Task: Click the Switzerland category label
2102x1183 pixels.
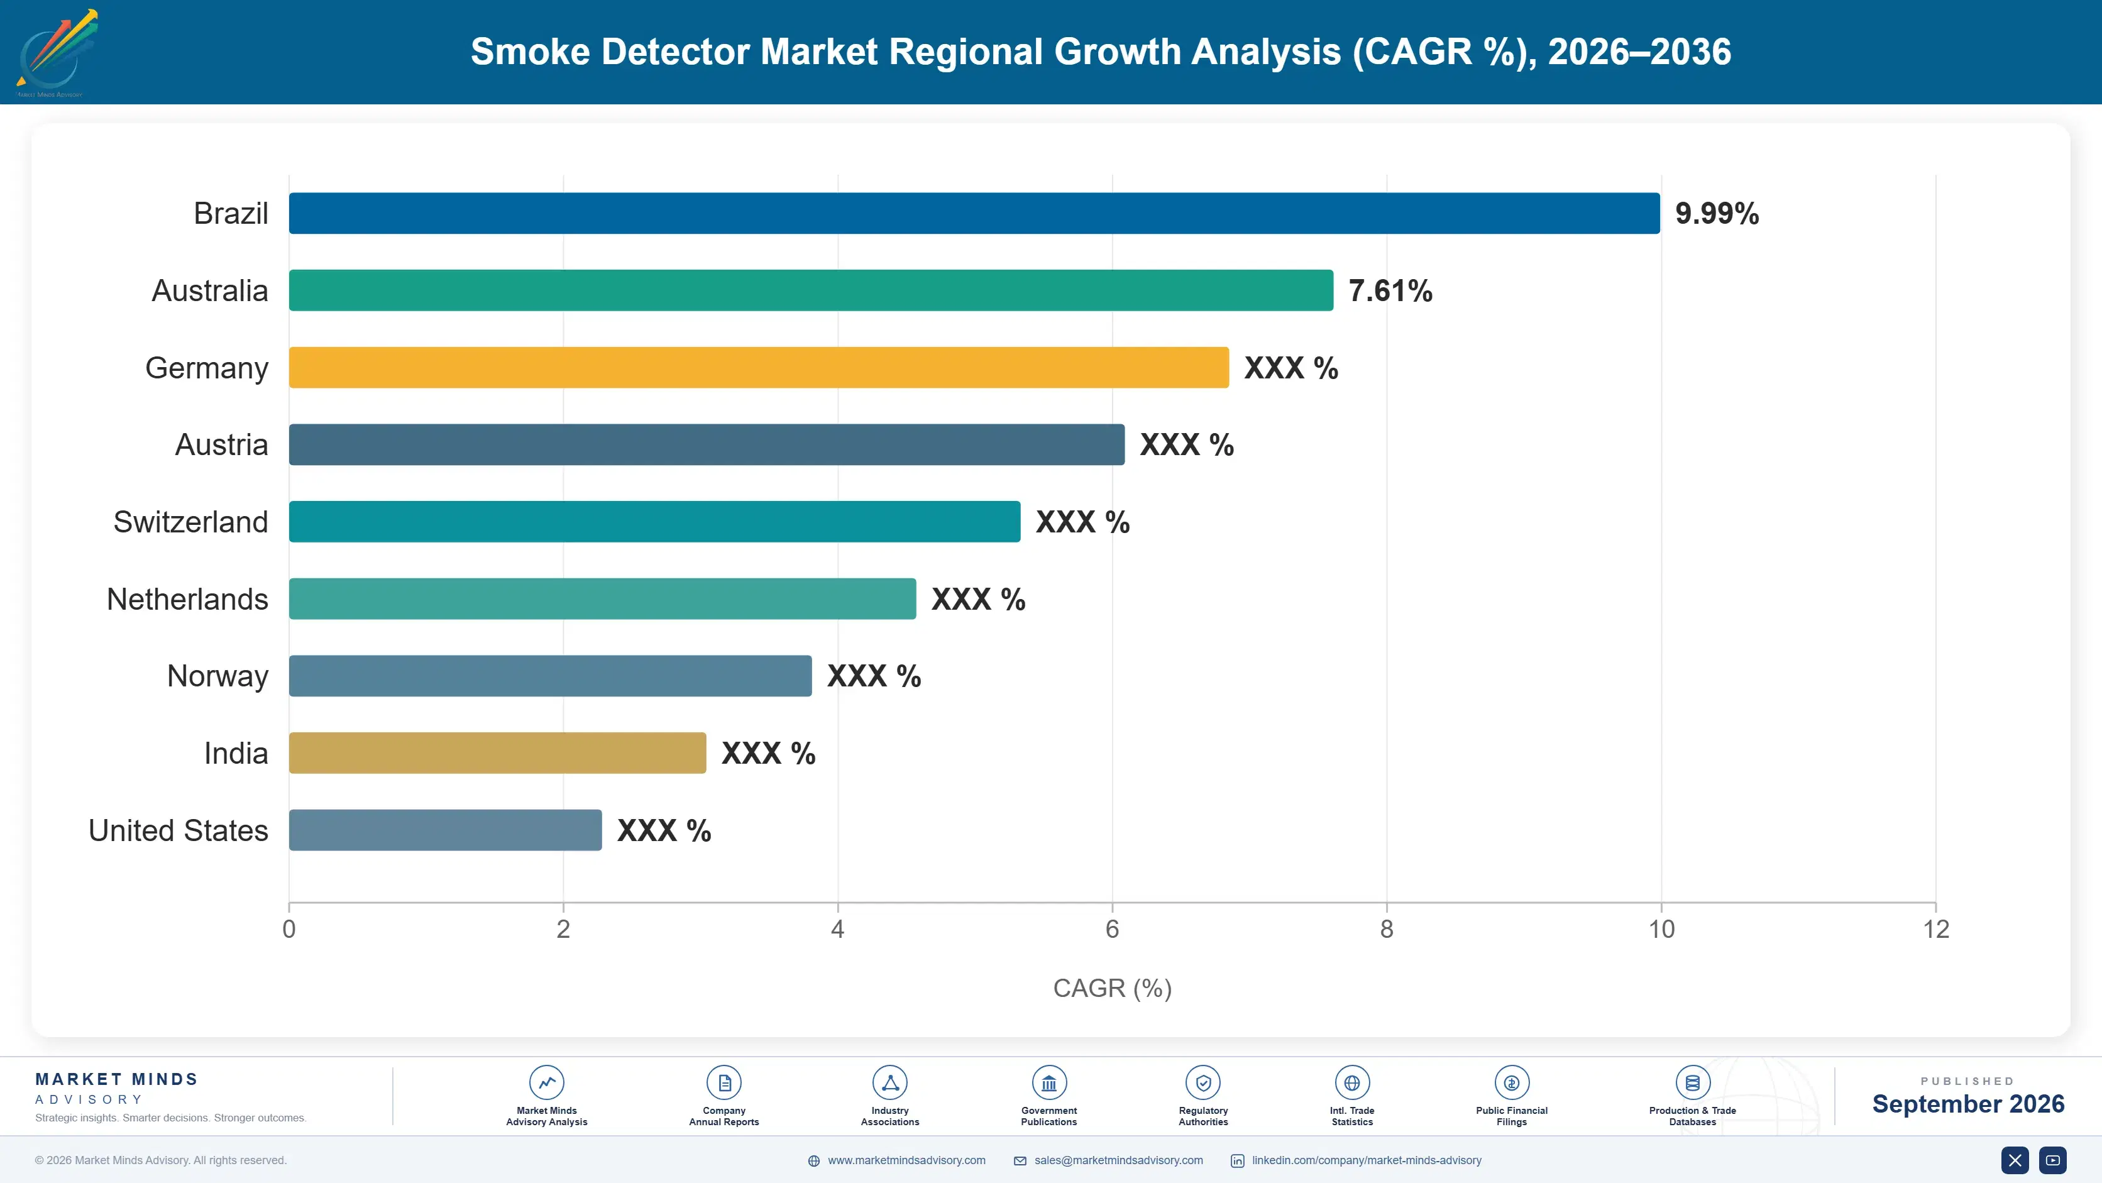Action: (191, 521)
